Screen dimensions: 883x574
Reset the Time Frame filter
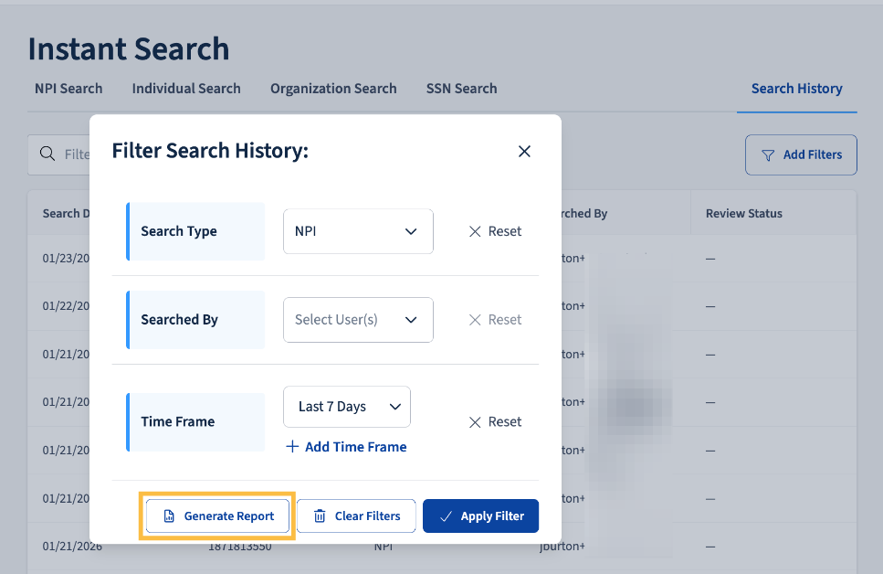tap(495, 421)
